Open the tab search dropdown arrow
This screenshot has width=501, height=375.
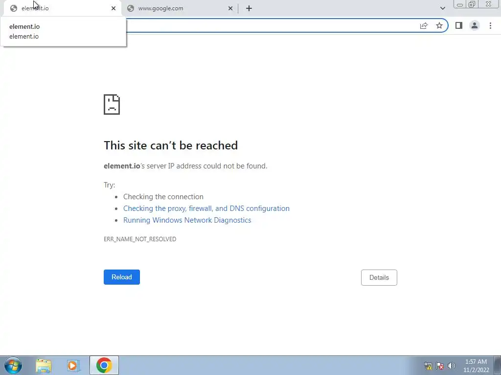(x=442, y=8)
